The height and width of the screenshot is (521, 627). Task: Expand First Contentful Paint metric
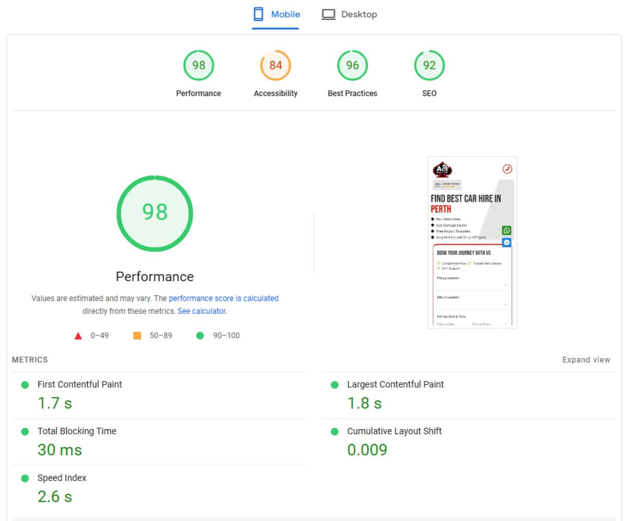tap(80, 384)
